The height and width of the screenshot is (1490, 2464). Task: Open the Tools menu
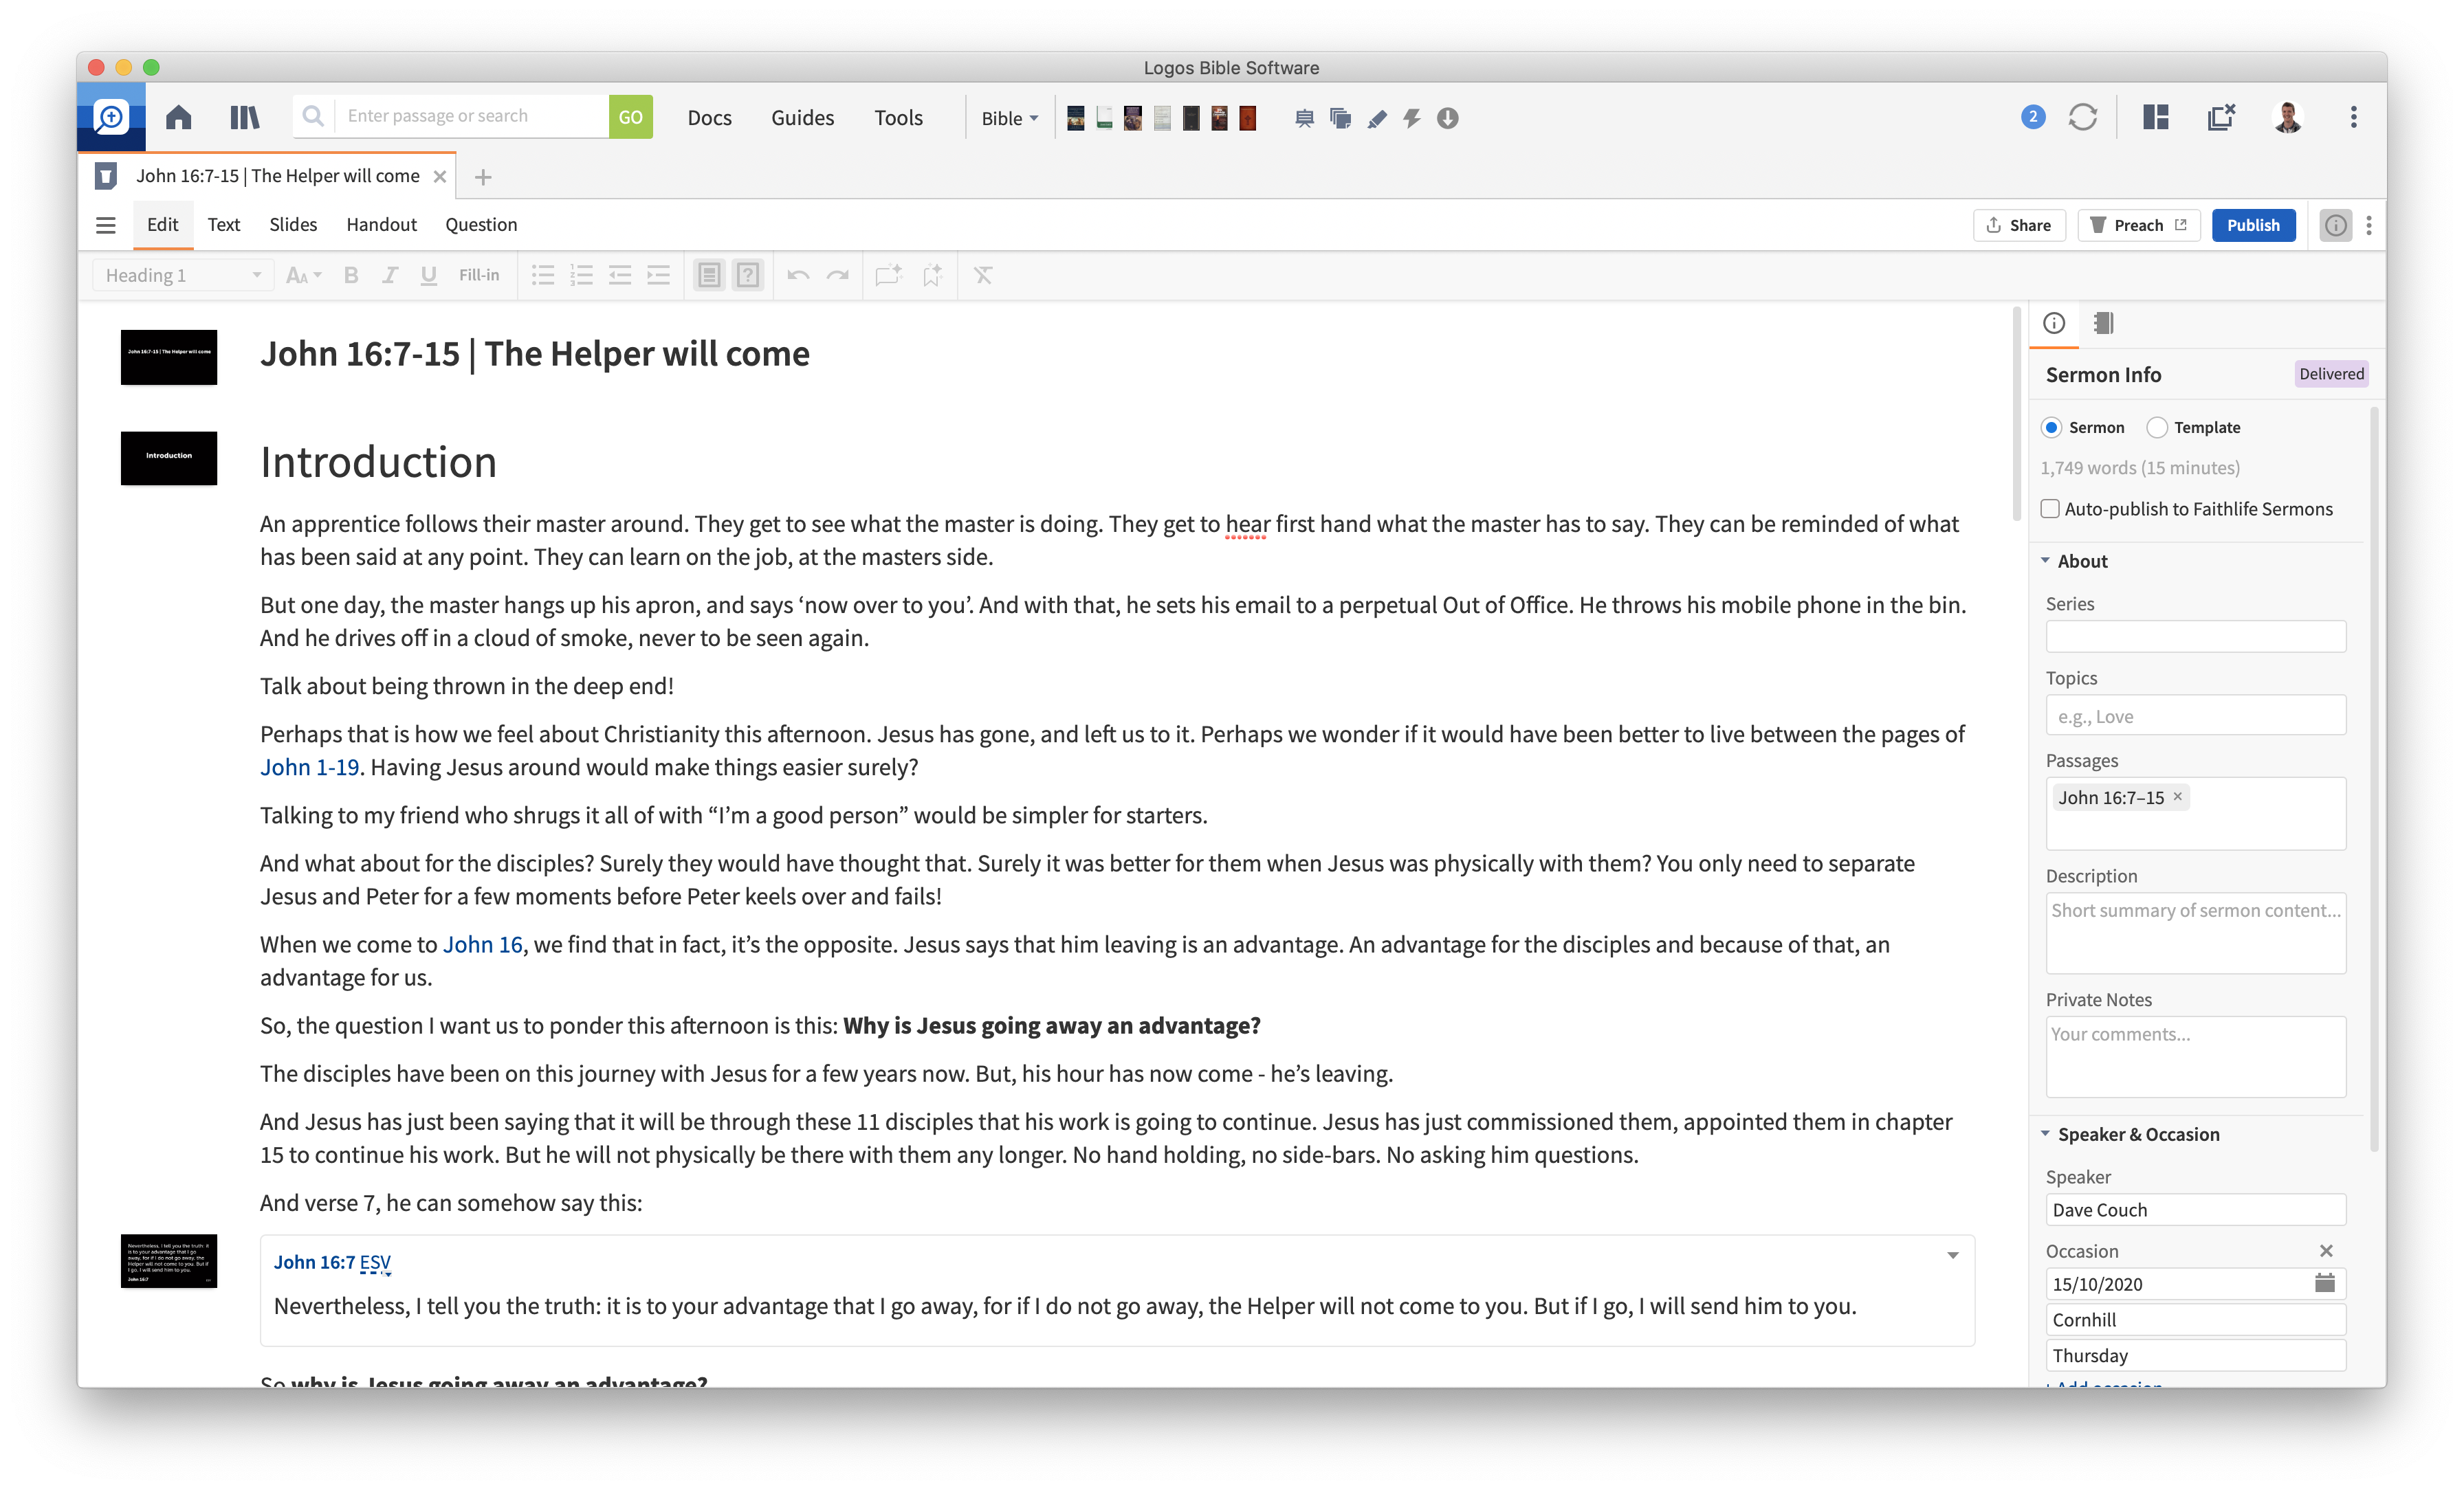[898, 118]
